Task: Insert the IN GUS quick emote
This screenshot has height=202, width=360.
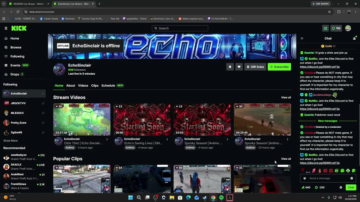Action: pos(331,171)
